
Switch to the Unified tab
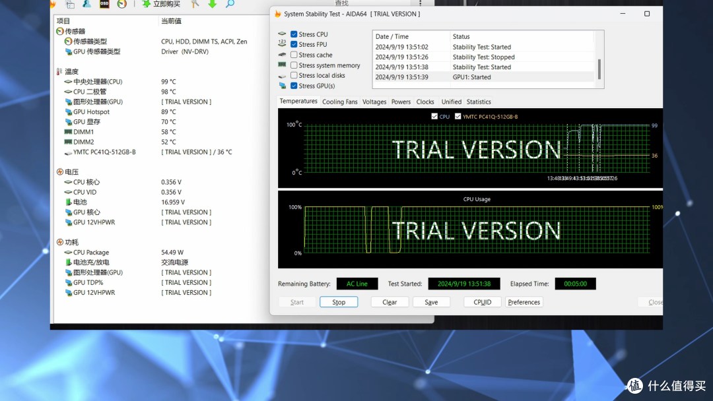point(451,102)
